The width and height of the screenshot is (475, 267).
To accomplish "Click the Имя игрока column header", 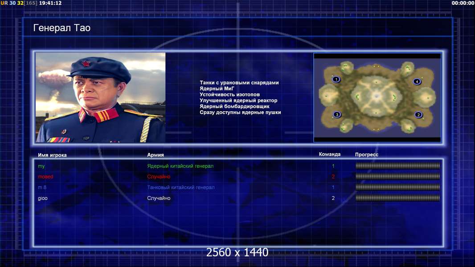I will coord(52,155).
